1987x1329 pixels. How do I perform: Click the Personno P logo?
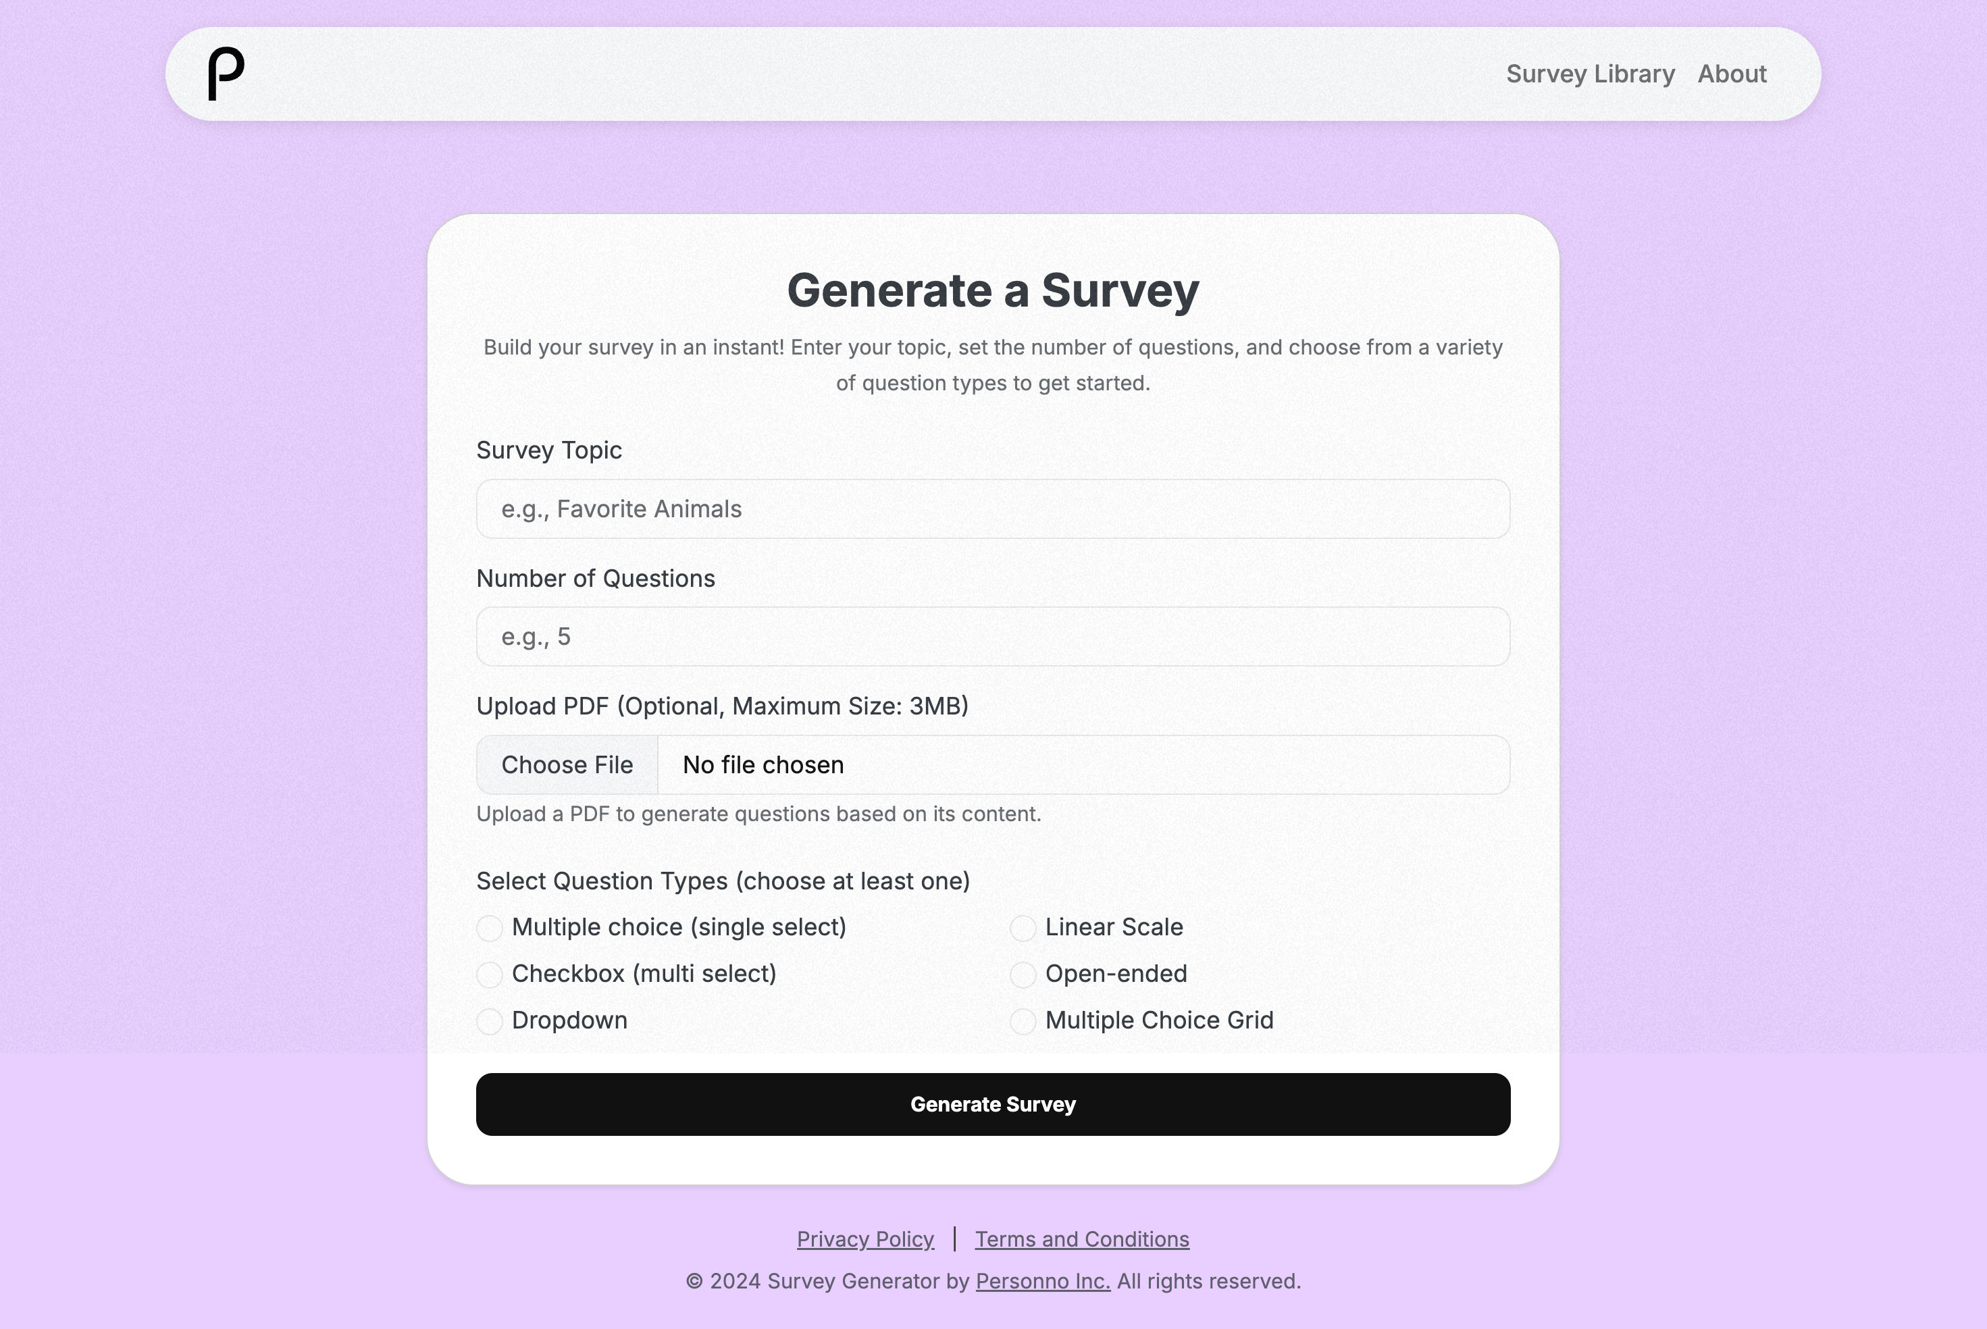coord(226,74)
